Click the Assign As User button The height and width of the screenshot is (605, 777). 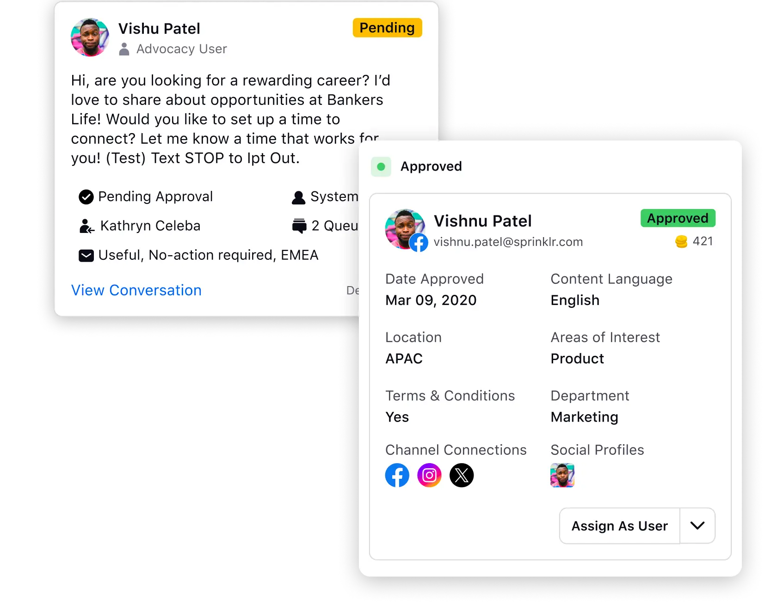pyautogui.click(x=620, y=526)
